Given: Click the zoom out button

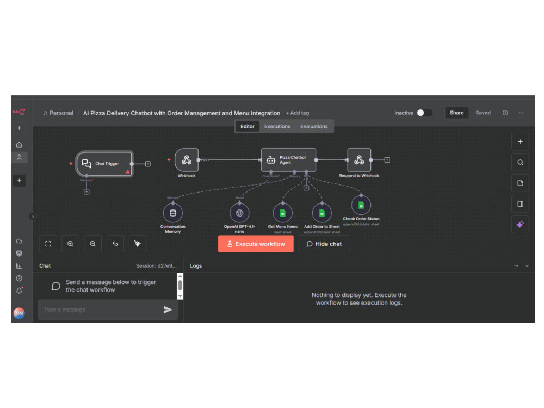Looking at the screenshot, I should [92, 244].
